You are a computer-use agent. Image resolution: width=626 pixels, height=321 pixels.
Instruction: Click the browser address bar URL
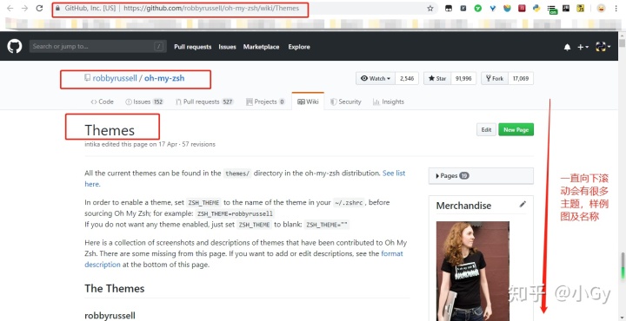211,8
